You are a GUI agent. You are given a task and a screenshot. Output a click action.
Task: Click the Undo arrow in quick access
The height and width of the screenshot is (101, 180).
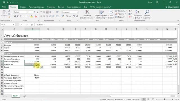(x=8, y=2)
